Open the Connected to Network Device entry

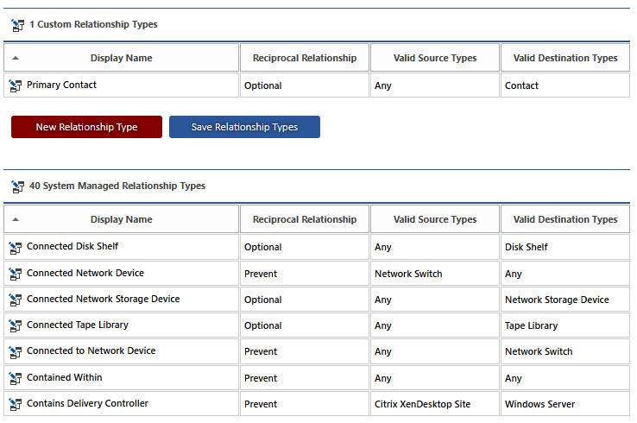(91, 351)
